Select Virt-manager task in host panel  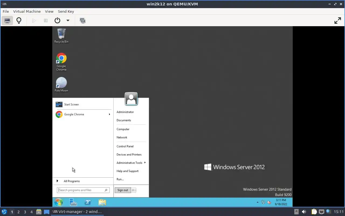coord(77,212)
